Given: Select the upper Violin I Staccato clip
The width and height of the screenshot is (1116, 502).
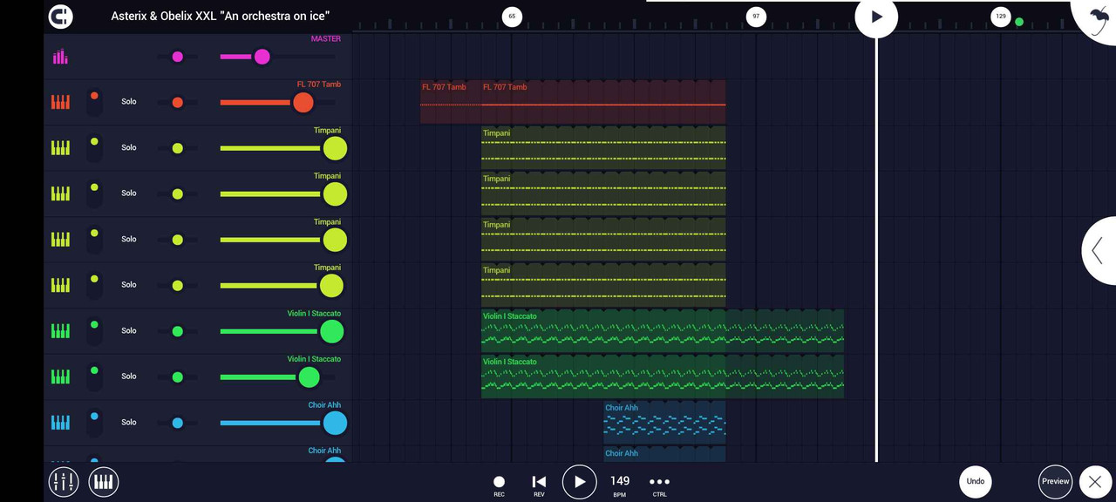Looking at the screenshot, I should click(663, 331).
